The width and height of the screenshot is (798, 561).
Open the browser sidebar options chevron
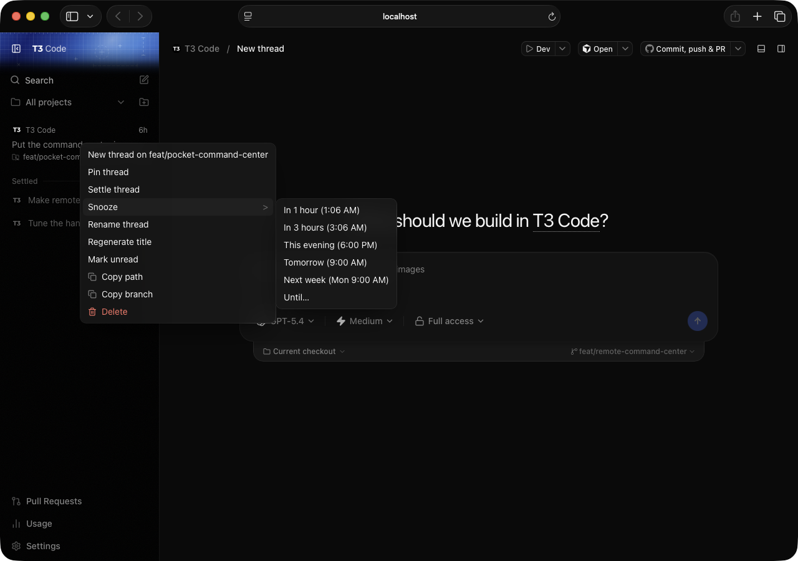(90, 17)
